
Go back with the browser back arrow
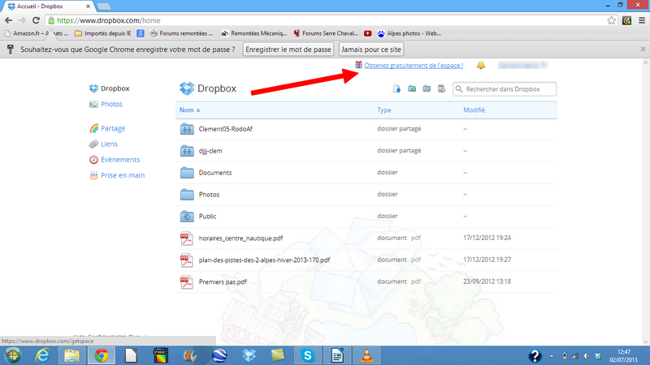click(8, 20)
